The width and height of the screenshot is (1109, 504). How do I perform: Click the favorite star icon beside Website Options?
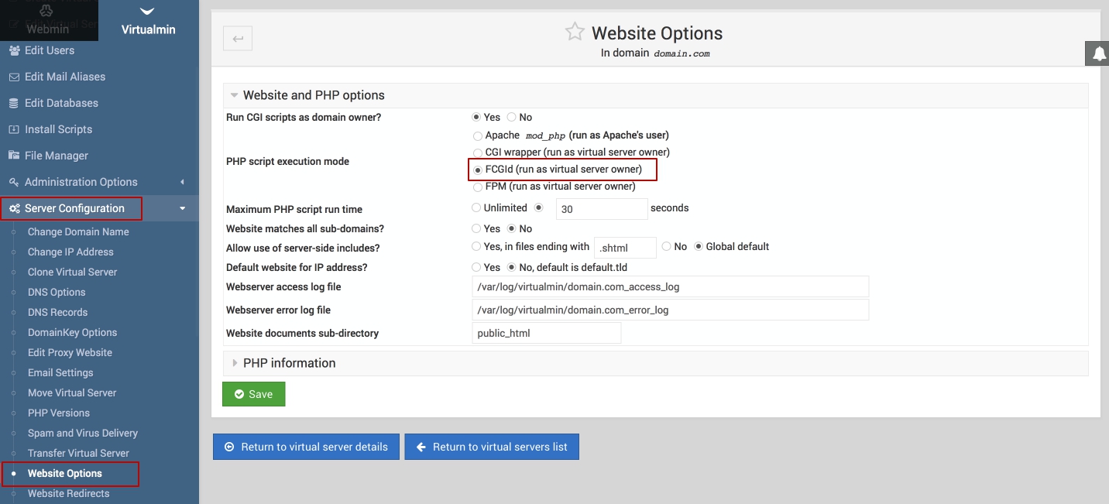click(574, 32)
